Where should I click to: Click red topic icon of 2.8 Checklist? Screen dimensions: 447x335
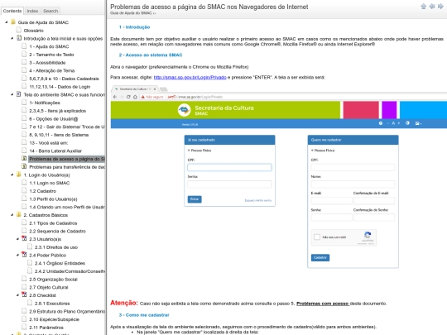pos(25,294)
